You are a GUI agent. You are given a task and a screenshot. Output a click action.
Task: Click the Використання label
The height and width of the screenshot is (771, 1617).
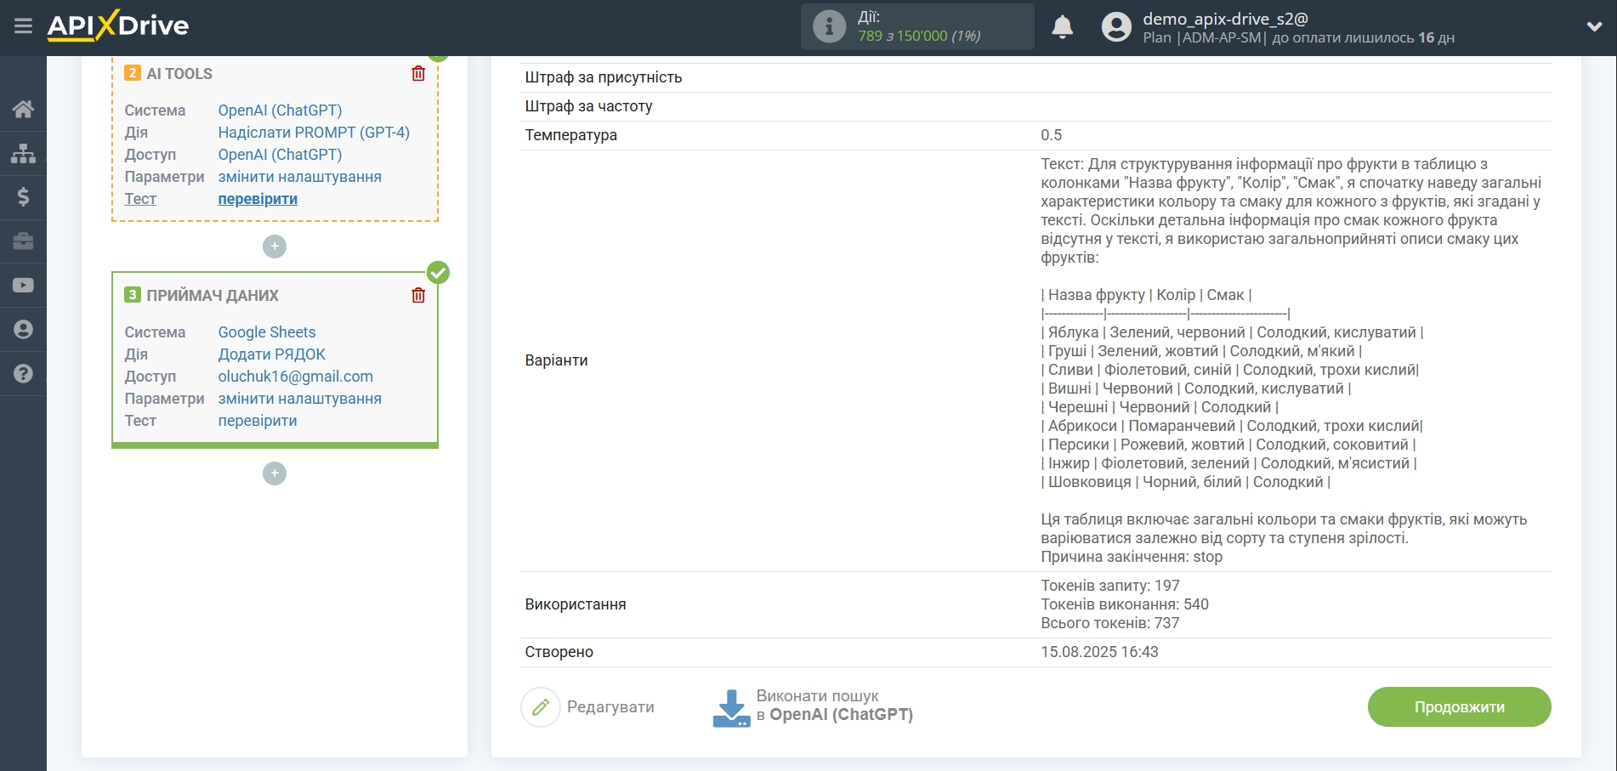pos(576,604)
